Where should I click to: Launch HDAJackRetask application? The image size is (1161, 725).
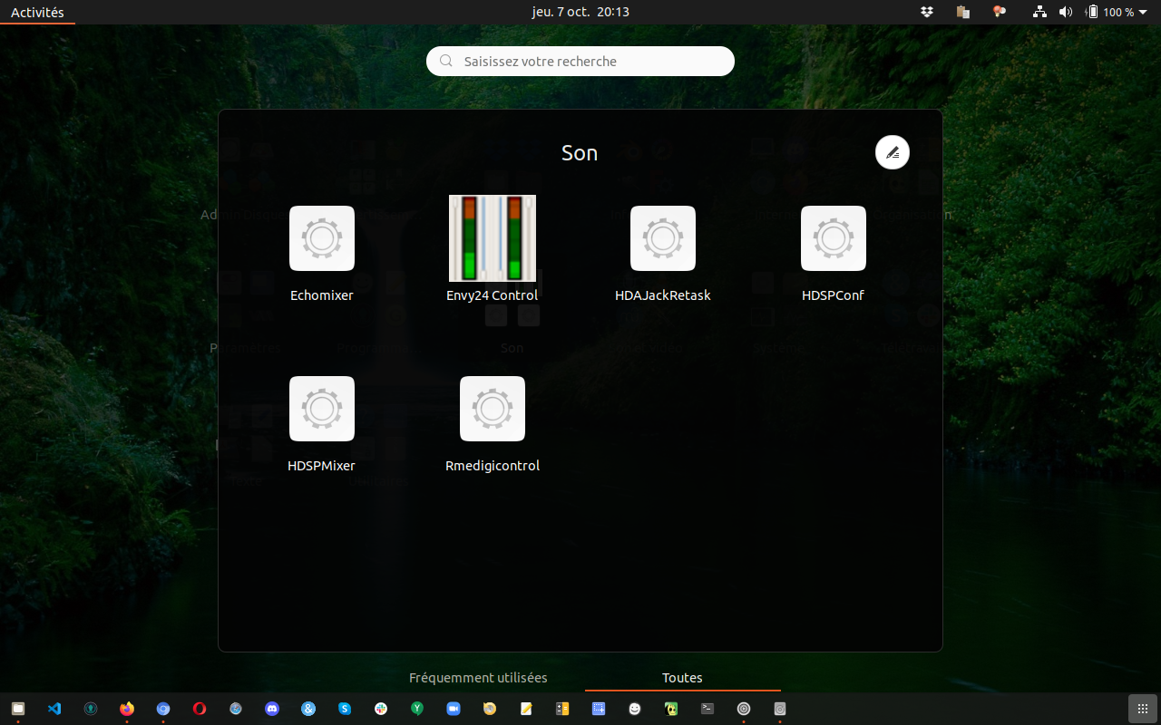663,254
